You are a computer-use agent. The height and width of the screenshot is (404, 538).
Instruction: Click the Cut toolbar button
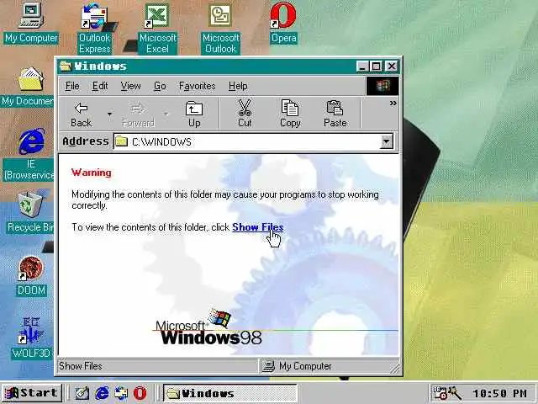pos(245,114)
